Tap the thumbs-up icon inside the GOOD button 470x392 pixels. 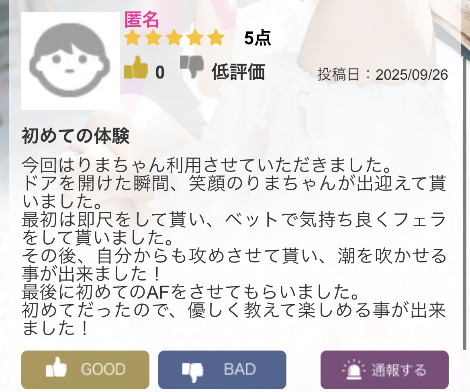56,367
